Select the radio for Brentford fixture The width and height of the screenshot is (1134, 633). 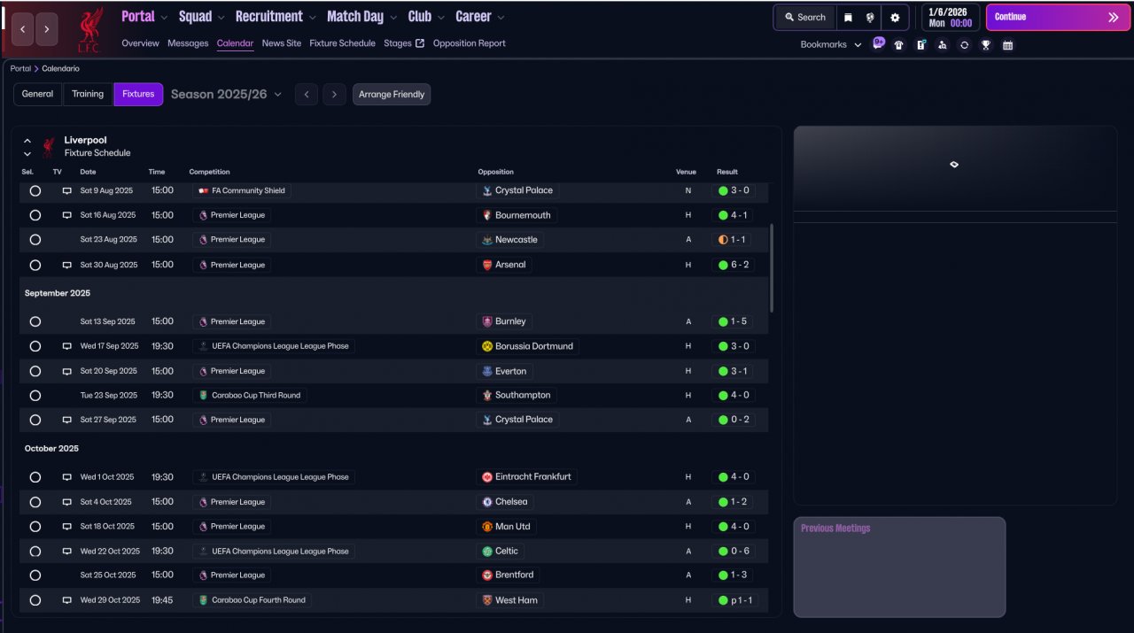(x=35, y=575)
